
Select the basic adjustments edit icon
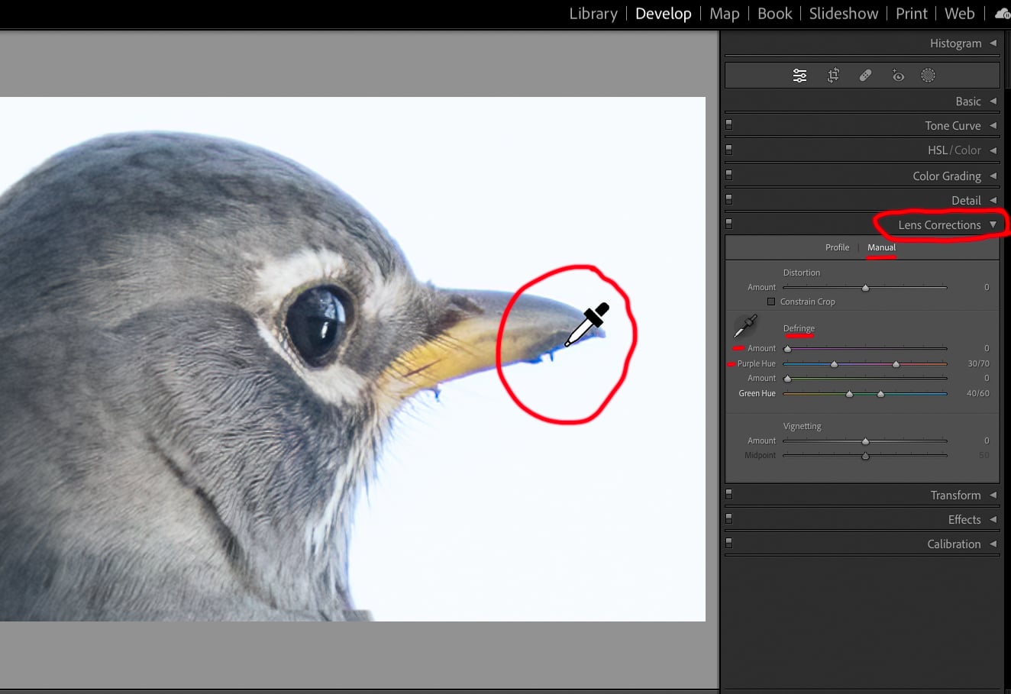tap(799, 75)
